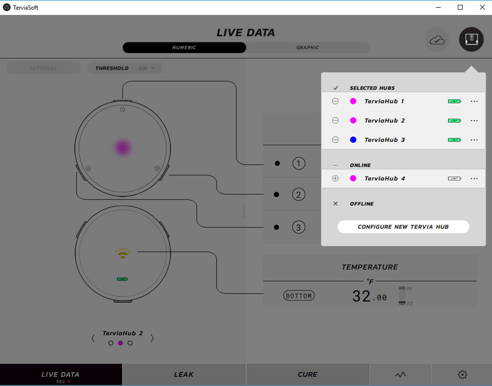Image resolution: width=492 pixels, height=386 pixels.
Task: Minimize the TerviaSoft window
Action: (438, 7)
